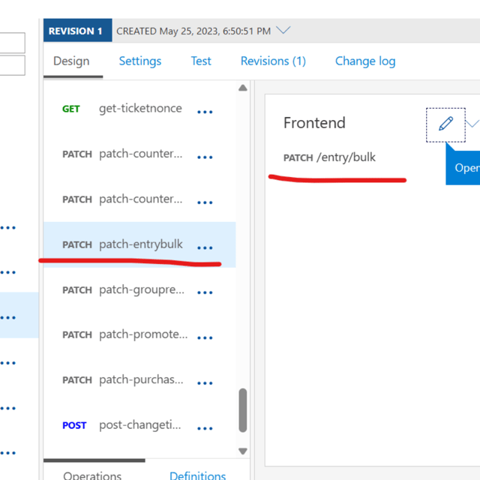Open ellipsis menu for first patch-counter operation
The height and width of the screenshot is (480, 480).
pyautogui.click(x=205, y=157)
